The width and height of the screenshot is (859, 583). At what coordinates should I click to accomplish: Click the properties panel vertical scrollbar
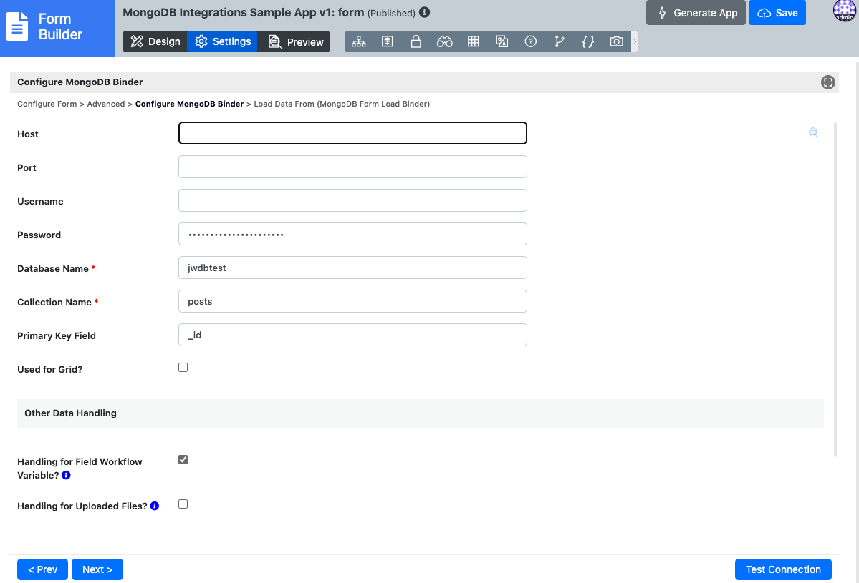[x=835, y=290]
